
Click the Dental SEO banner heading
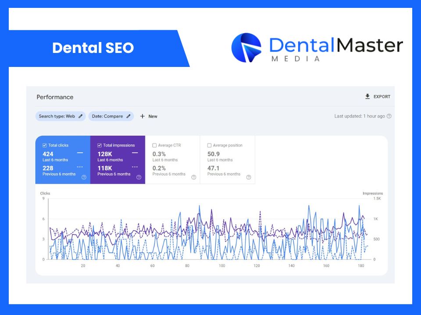point(93,48)
